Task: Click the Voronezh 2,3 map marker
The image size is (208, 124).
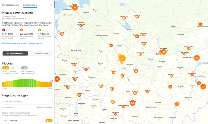Action: 132,103
